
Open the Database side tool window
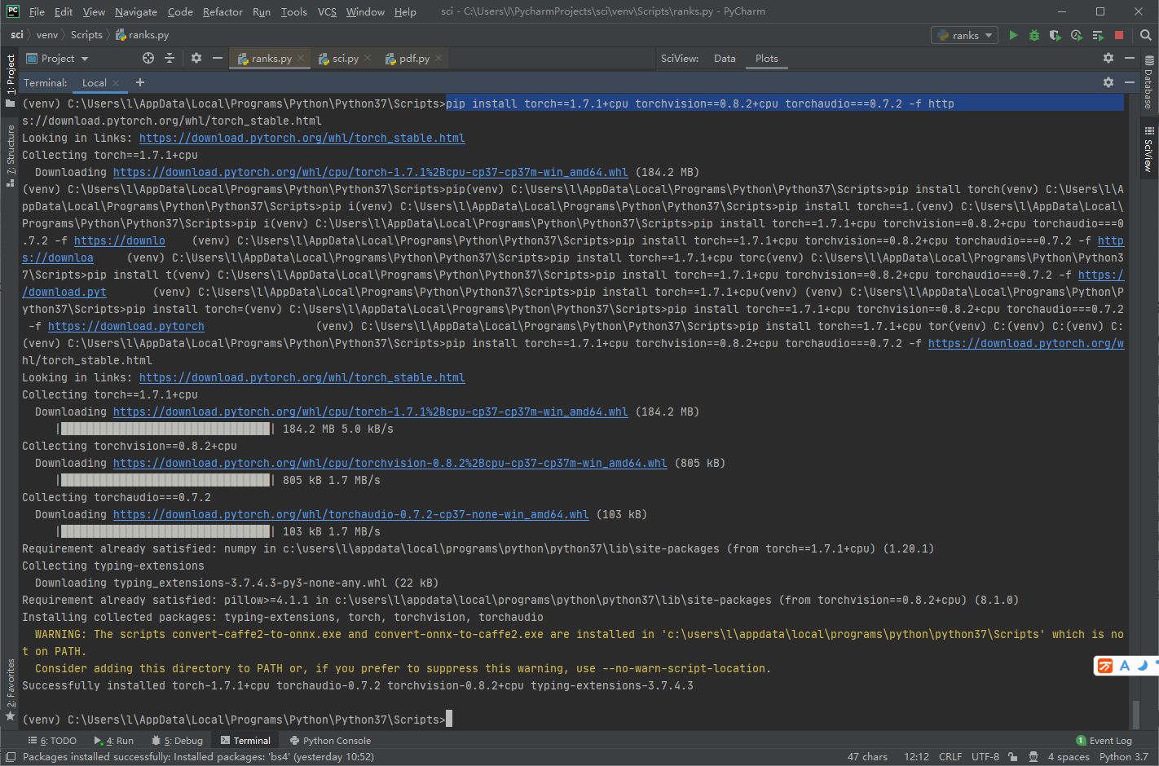point(1149,82)
